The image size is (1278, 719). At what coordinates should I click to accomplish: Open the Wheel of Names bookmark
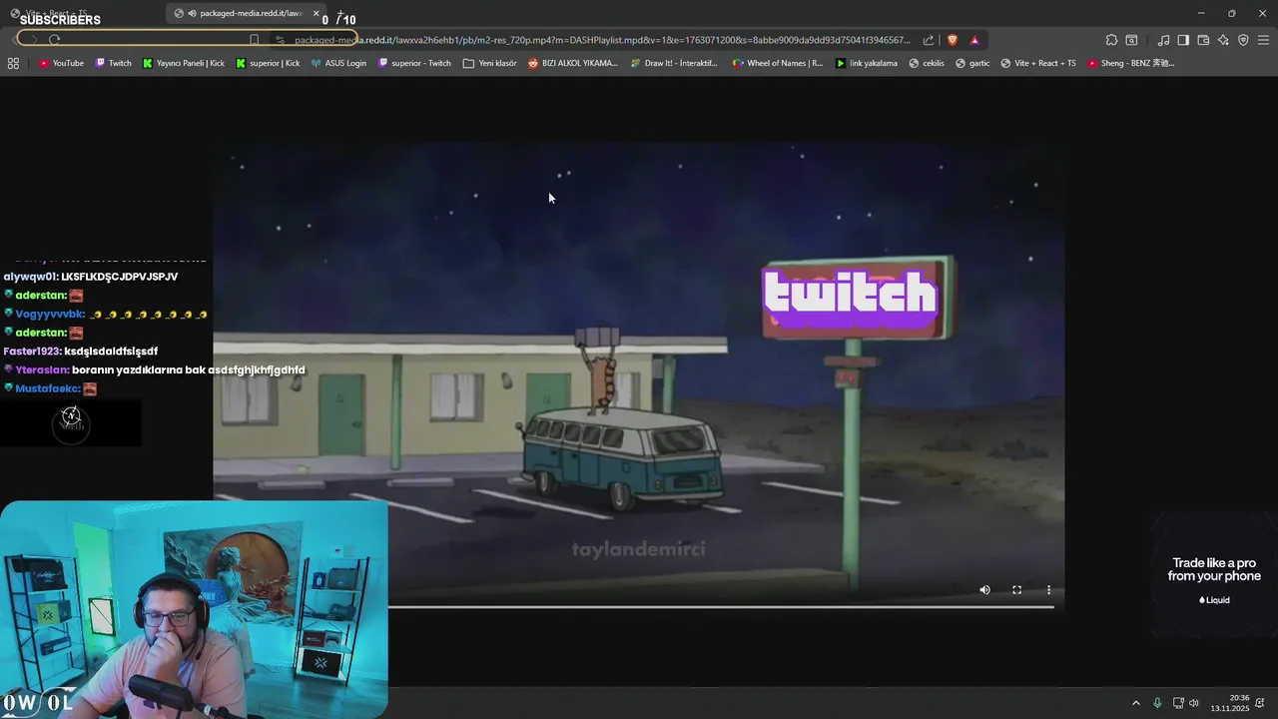(x=778, y=63)
